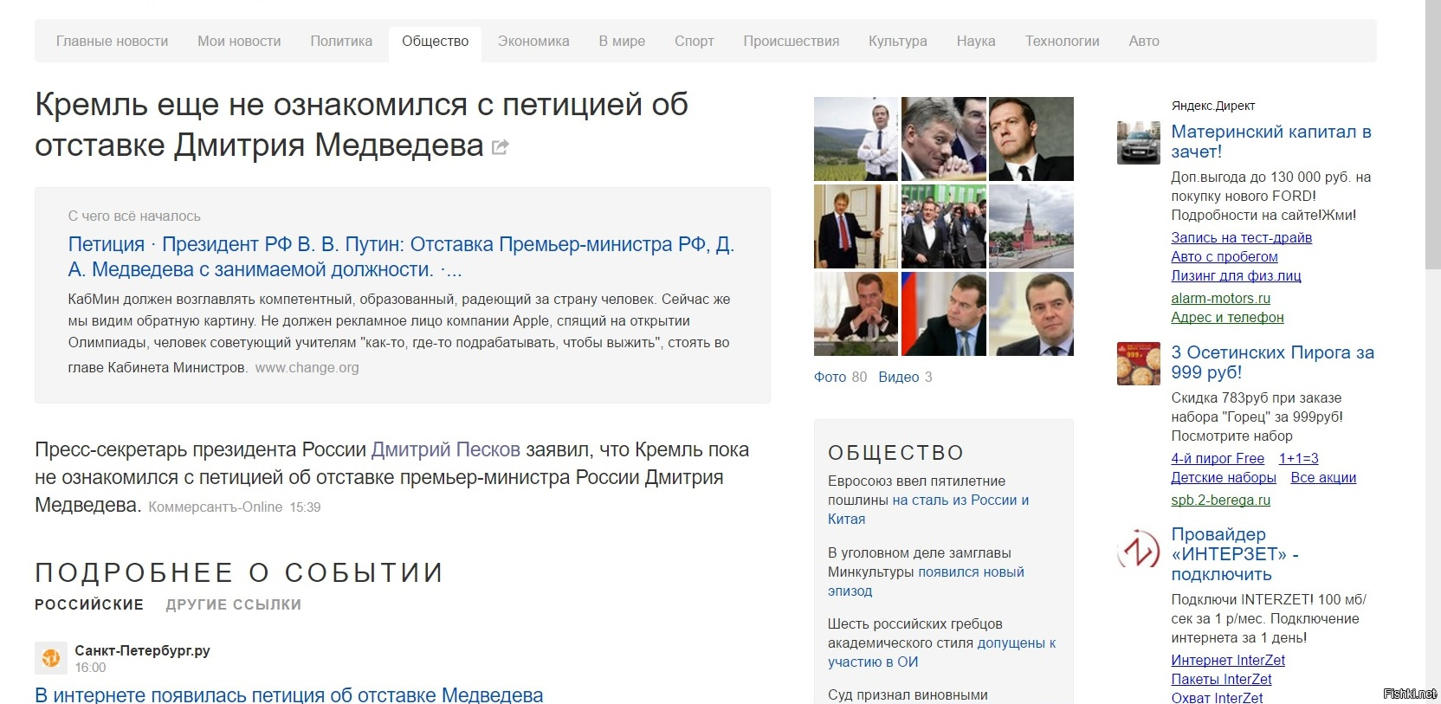
Task: Click Детские наборы link
Action: pos(1224,477)
